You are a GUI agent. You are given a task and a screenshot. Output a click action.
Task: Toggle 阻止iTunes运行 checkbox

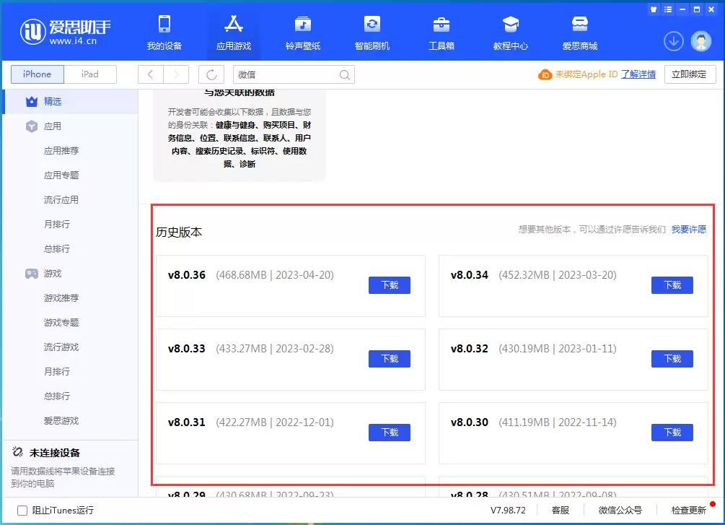pos(22,510)
